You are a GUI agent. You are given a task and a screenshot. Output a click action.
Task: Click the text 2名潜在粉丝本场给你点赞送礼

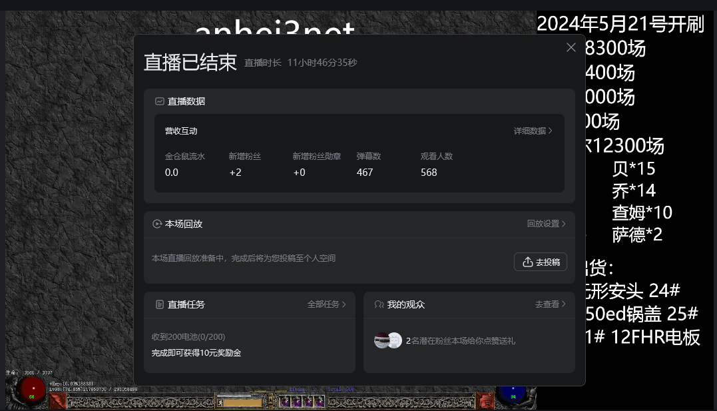(461, 341)
